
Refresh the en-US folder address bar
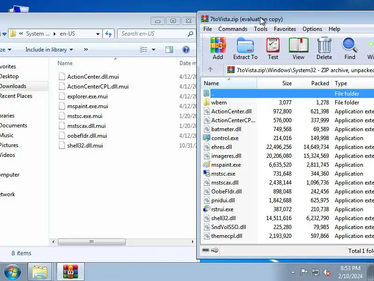(108, 34)
